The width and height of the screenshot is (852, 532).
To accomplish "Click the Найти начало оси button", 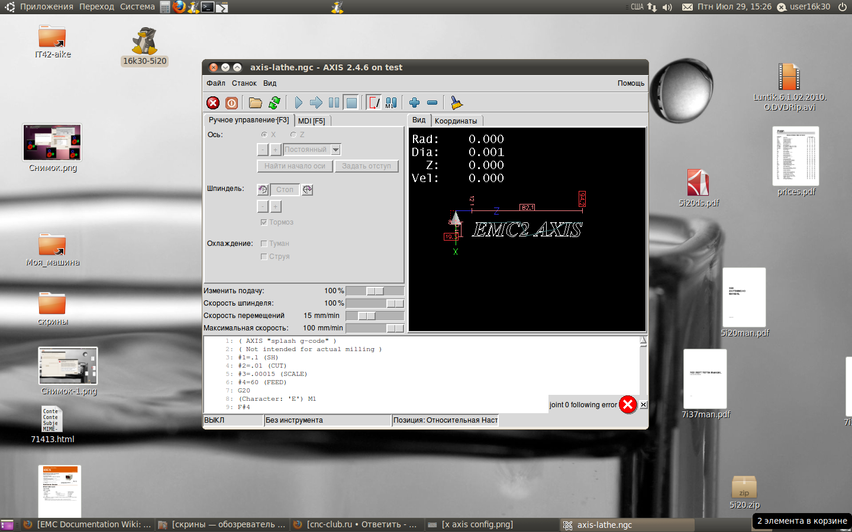I will click(295, 166).
